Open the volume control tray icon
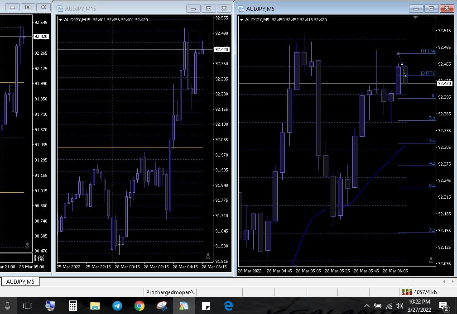The image size is (457, 314). [399, 306]
